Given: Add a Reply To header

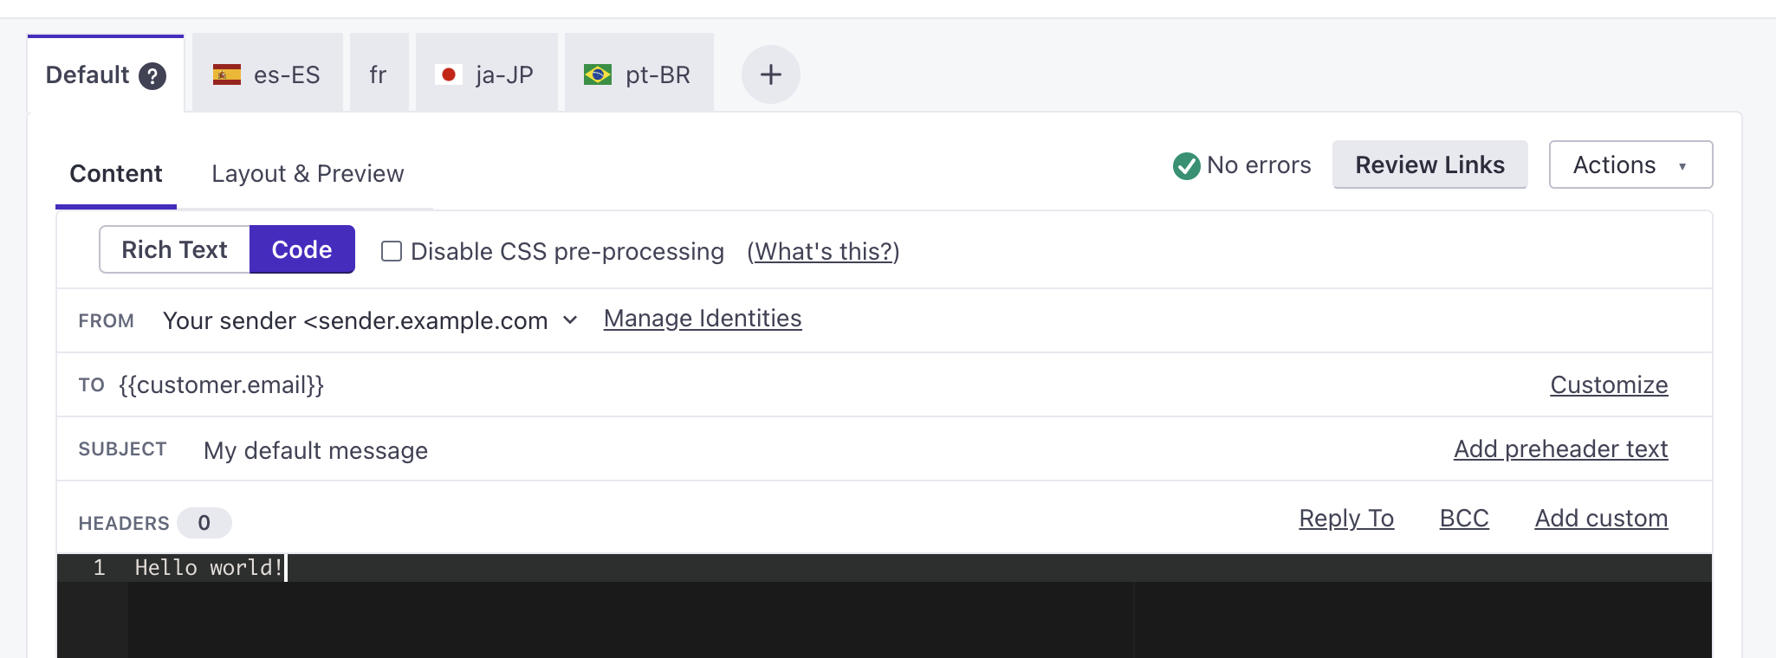Looking at the screenshot, I should click(1346, 518).
